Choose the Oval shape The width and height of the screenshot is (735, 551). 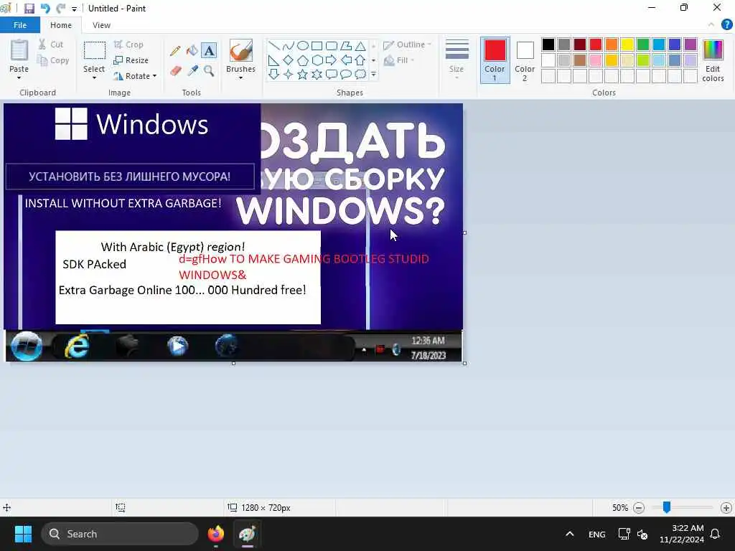303,45
